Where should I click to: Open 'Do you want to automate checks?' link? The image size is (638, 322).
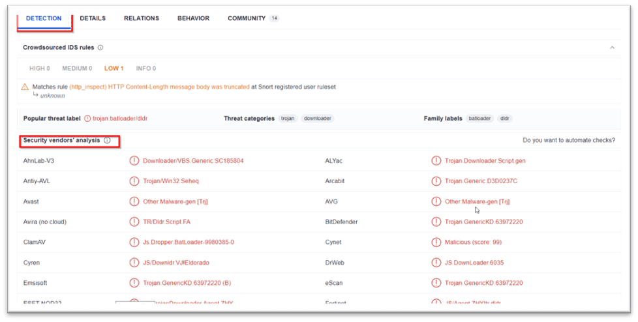pyautogui.click(x=570, y=140)
